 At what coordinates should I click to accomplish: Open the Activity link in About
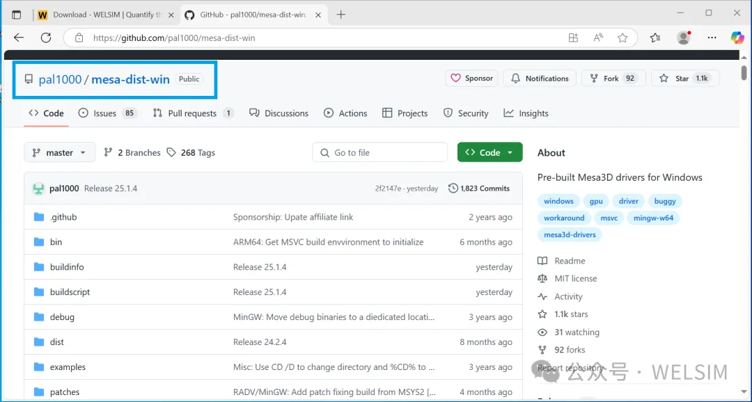click(x=560, y=296)
